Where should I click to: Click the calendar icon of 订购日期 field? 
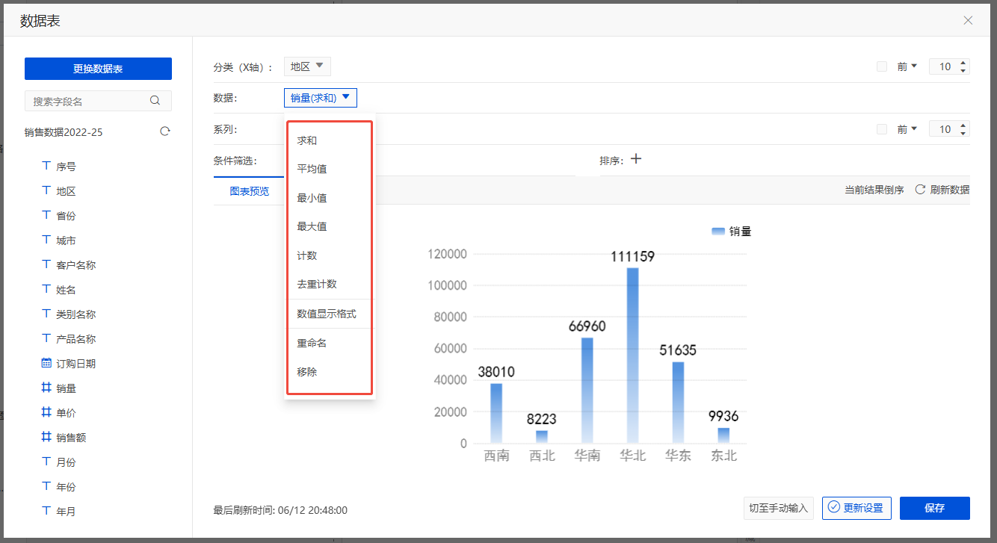[46, 363]
